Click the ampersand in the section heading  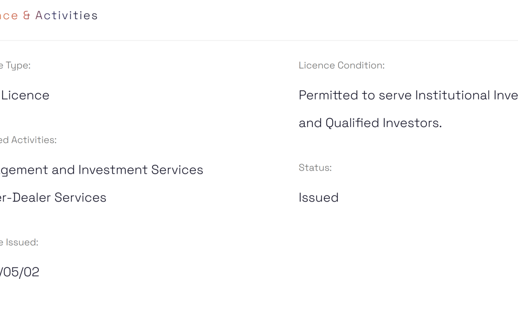click(x=27, y=16)
